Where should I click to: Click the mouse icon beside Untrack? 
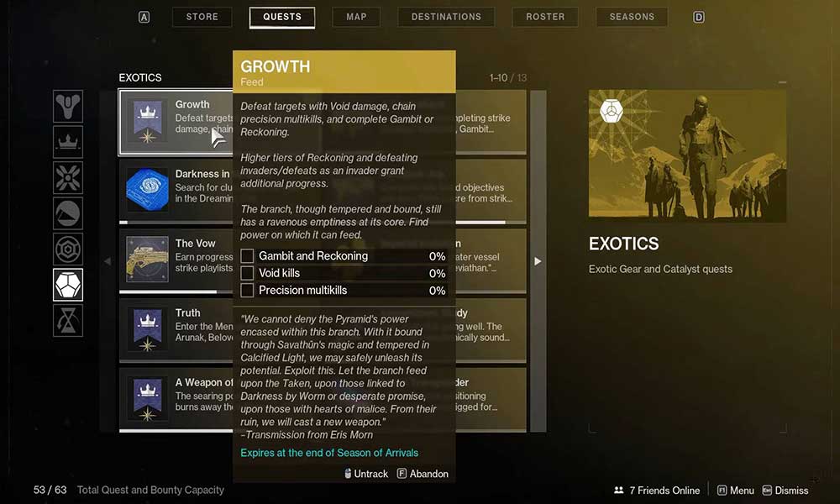click(348, 474)
